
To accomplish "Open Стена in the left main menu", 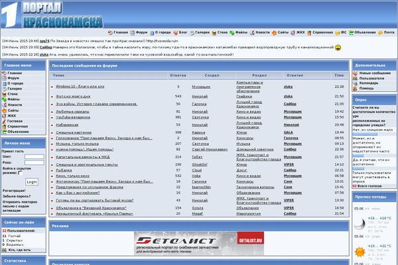I will (x=13, y=94).
